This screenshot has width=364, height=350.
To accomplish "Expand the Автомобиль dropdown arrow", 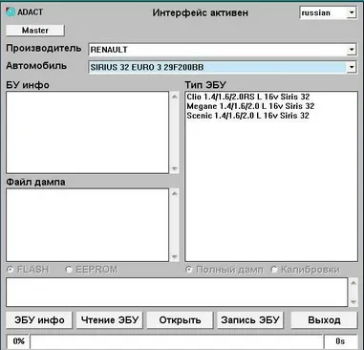I will [x=352, y=67].
